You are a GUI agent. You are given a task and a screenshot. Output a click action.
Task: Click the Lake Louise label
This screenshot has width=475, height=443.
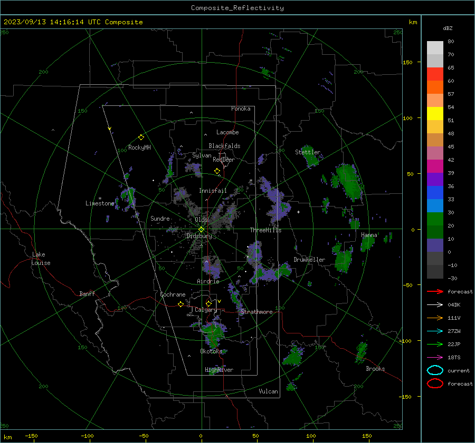[x=41, y=259]
